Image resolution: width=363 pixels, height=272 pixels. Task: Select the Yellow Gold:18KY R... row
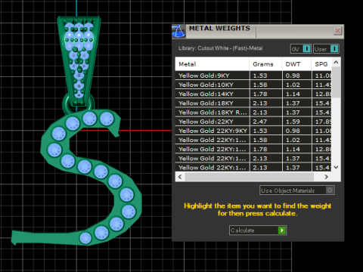point(253,113)
